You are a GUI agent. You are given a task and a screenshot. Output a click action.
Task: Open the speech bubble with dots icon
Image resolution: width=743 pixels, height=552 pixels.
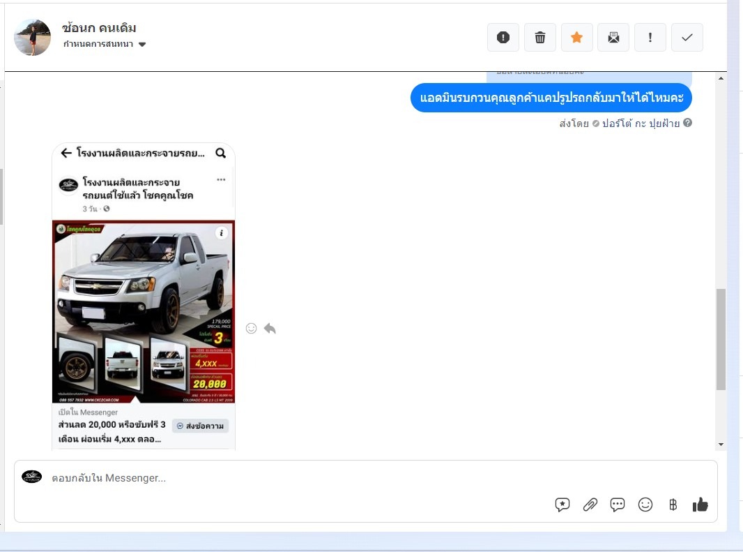(618, 505)
